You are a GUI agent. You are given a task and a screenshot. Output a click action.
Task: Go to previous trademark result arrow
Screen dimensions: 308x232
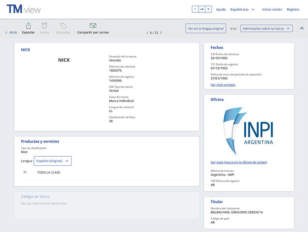click(147, 33)
